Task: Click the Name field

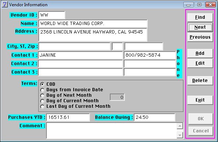Action: click(x=93, y=24)
